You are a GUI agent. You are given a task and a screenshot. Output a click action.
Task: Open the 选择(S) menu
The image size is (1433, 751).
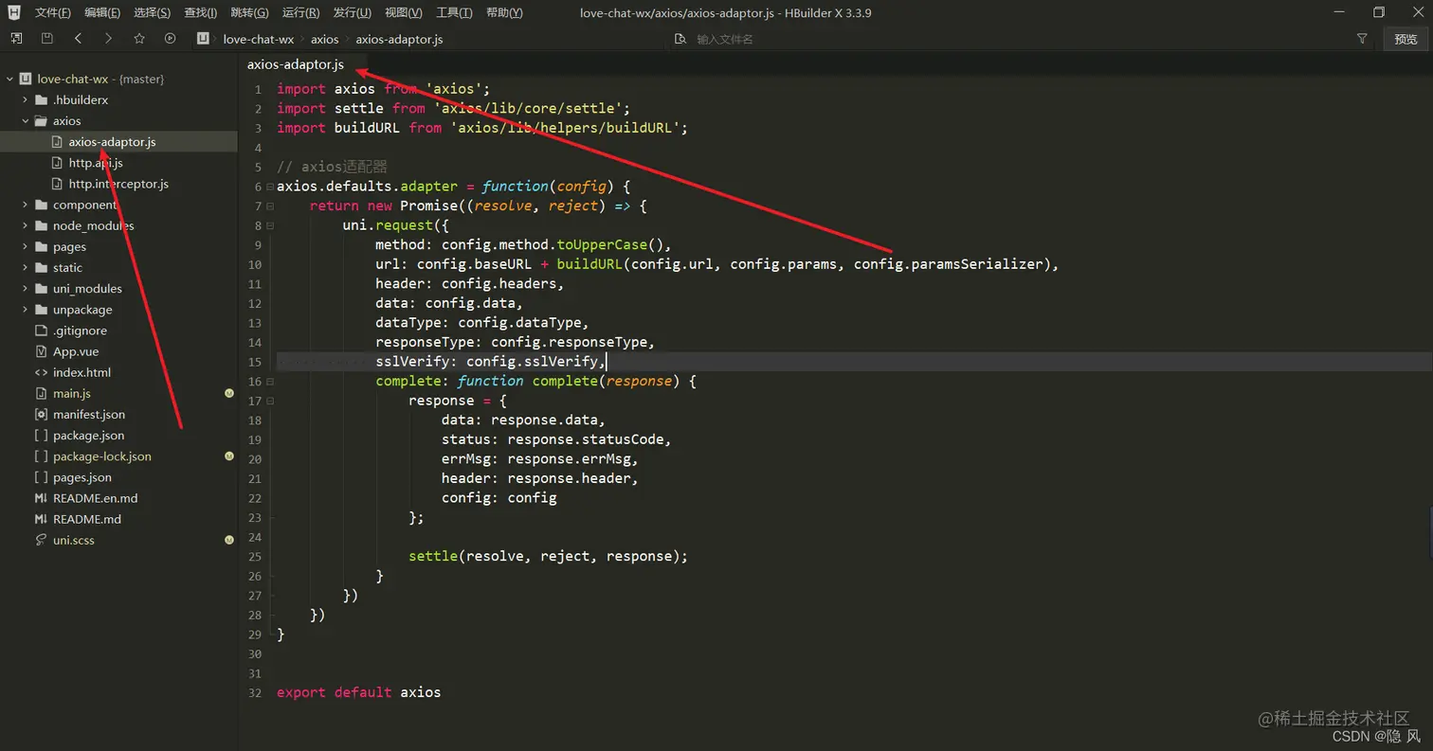pos(152,12)
